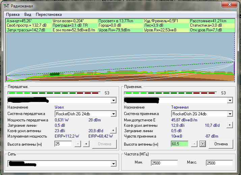This screenshot has width=241, height=175.
Task: Expand the transmitter station name dropdown
Action: click(113, 100)
